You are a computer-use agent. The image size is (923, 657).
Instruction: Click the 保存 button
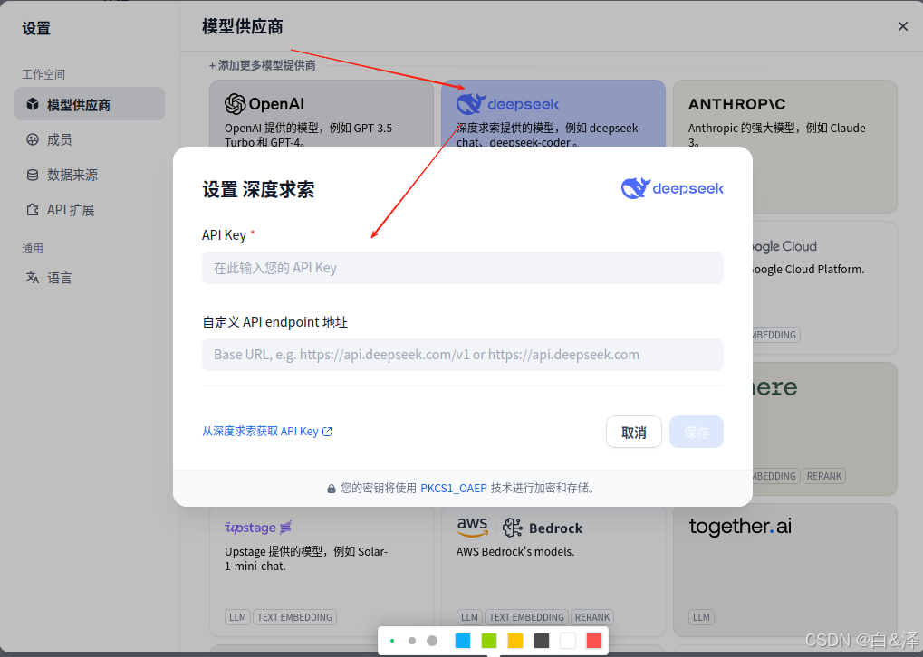coord(696,433)
